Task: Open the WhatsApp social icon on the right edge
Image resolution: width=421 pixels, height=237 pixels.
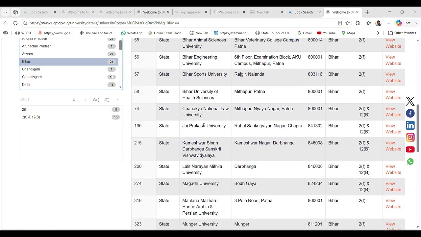Action: click(410, 162)
